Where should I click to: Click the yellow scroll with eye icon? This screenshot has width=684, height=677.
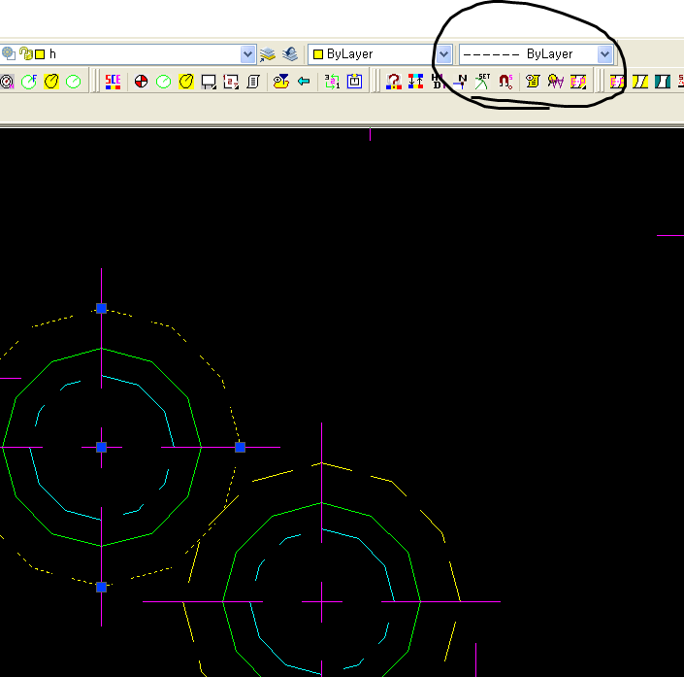click(x=533, y=82)
